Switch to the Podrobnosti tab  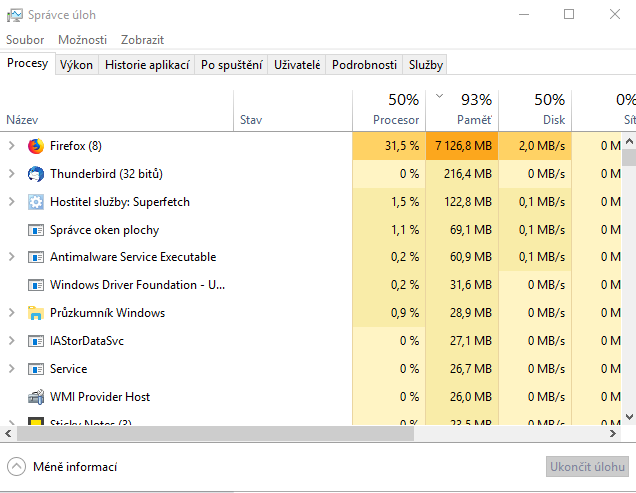(364, 64)
